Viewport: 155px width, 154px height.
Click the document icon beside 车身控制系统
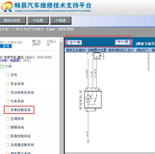(8, 110)
